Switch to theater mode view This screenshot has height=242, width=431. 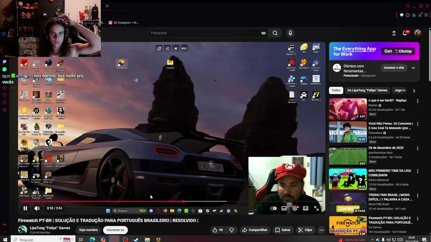[x=305, y=208]
